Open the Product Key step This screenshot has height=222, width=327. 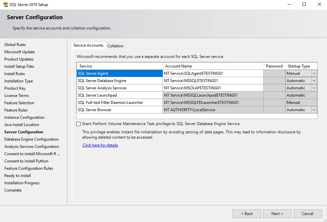coord(16,88)
